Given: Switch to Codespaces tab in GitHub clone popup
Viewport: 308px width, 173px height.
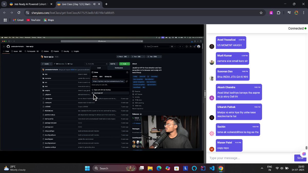Looking at the screenshot, I should 119,68.
